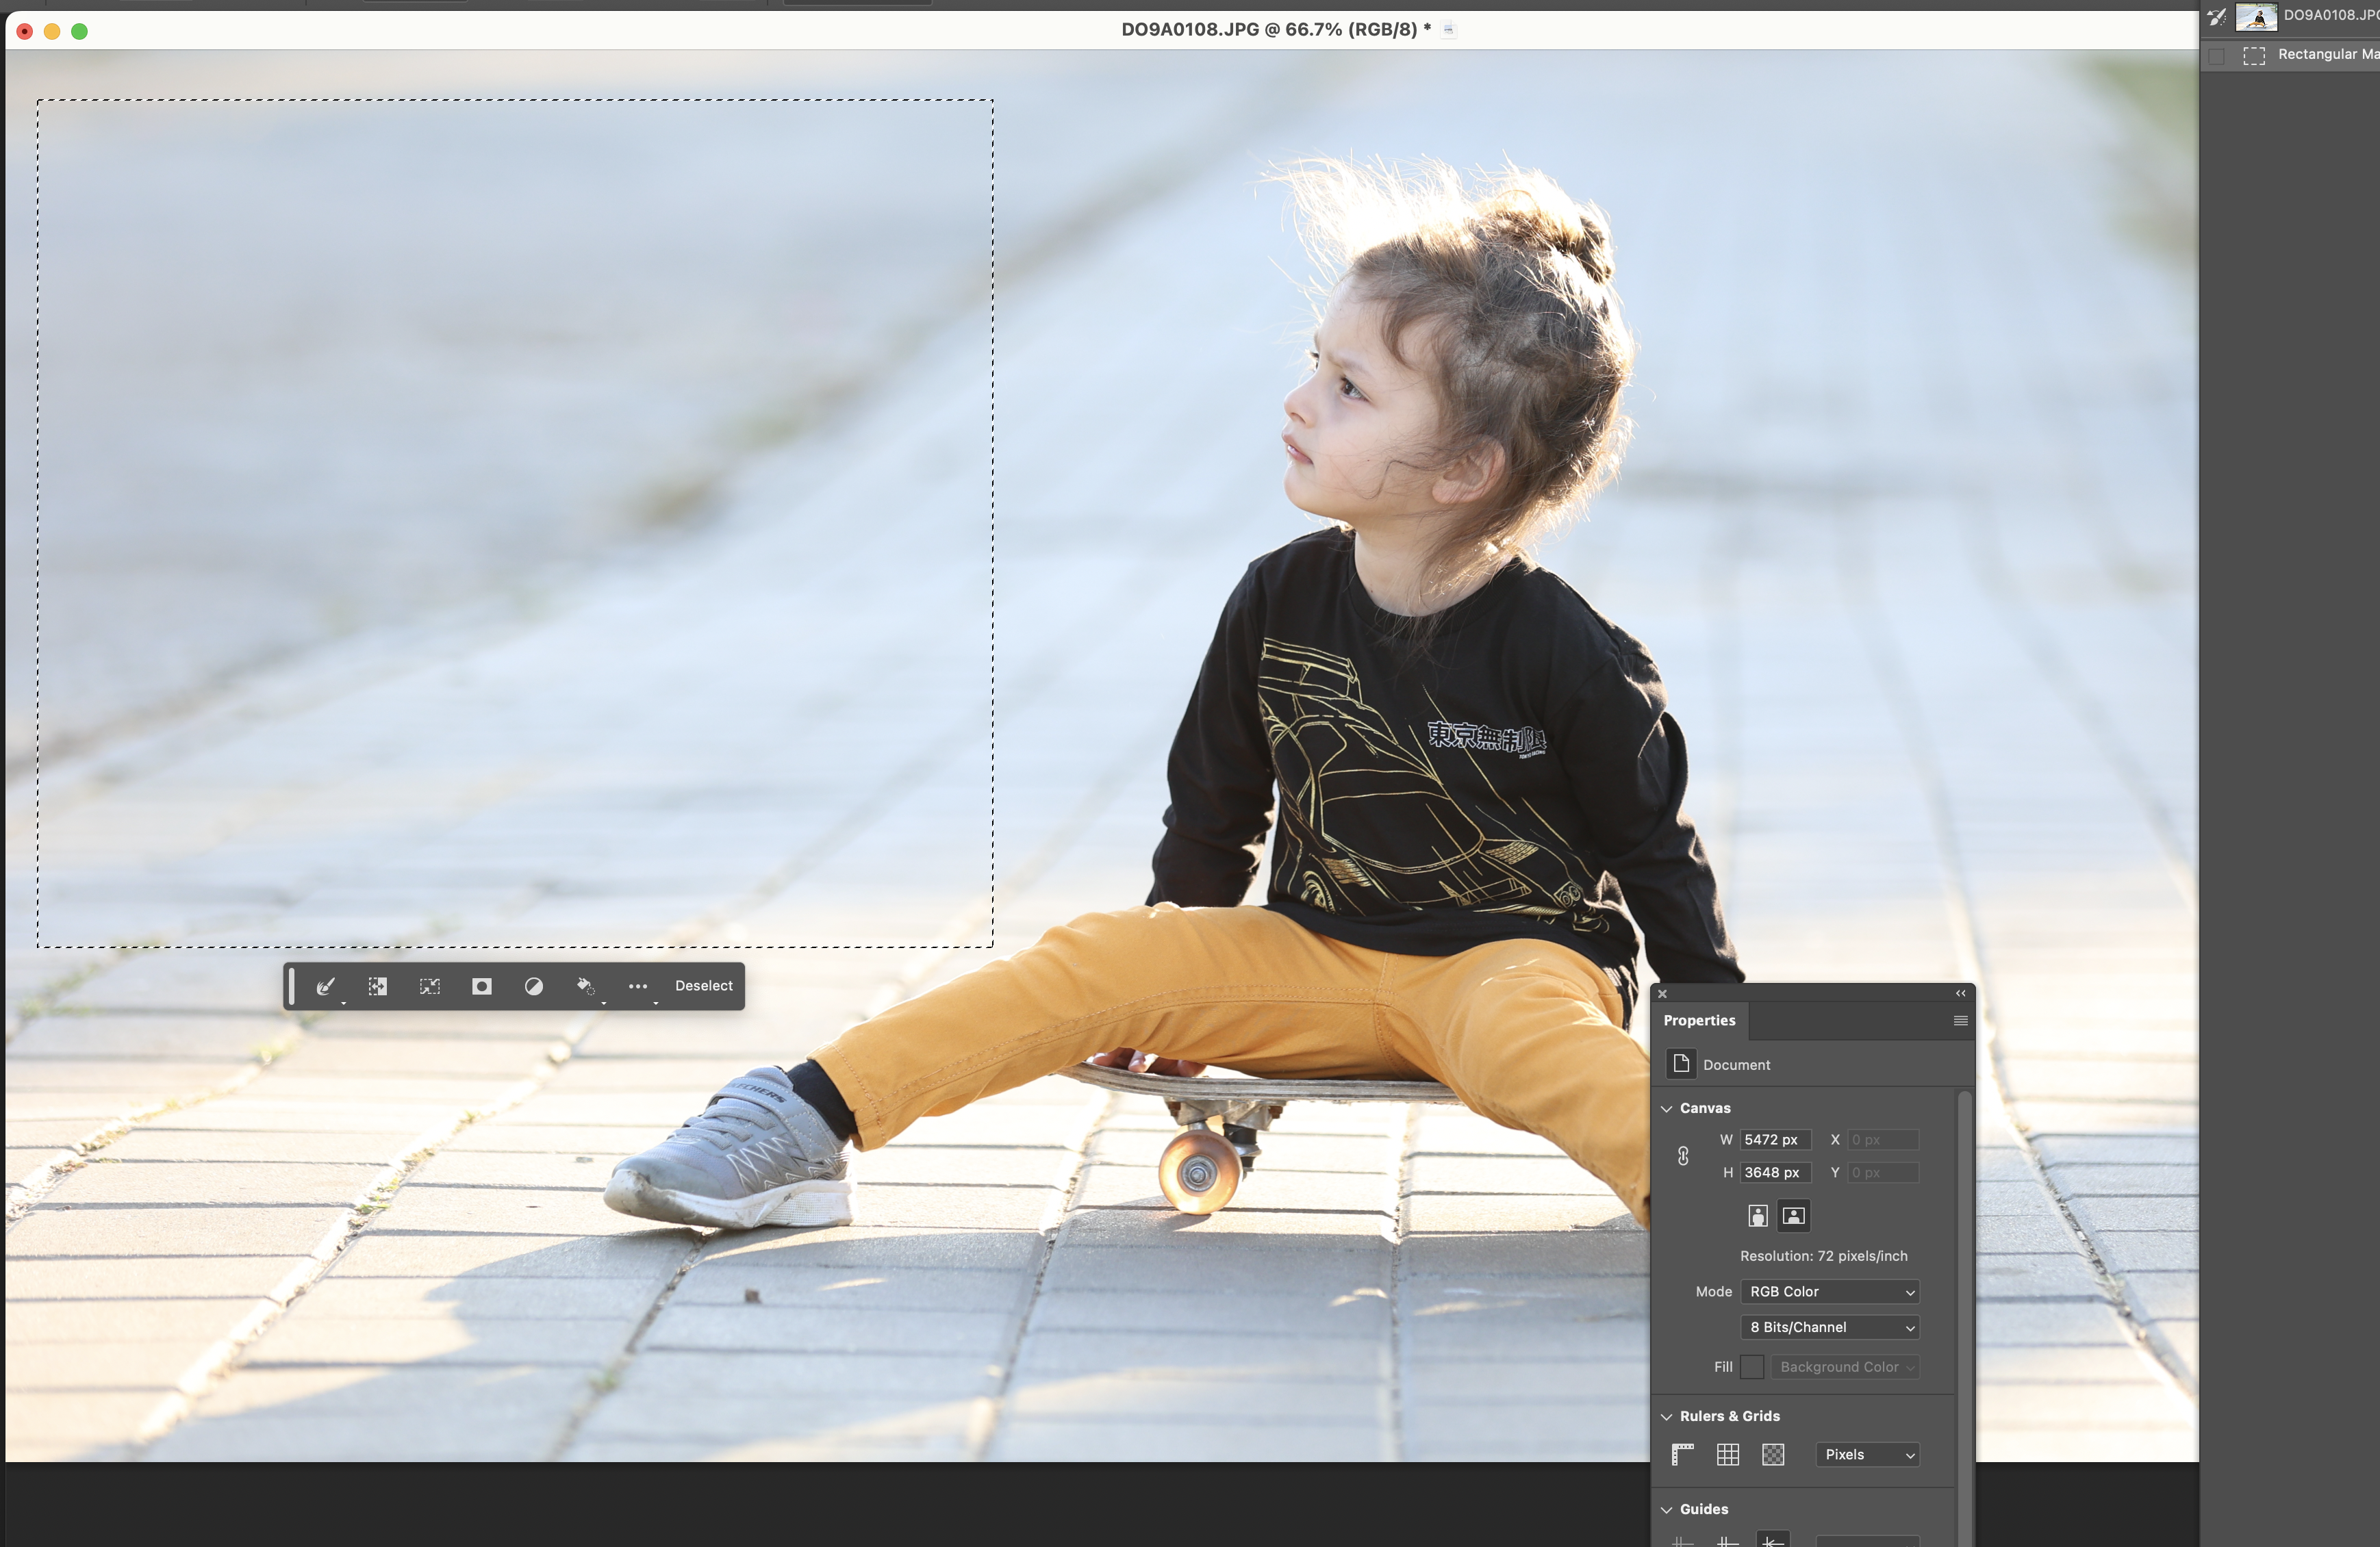
Task: Click canvas width input field
Action: pos(1775,1140)
